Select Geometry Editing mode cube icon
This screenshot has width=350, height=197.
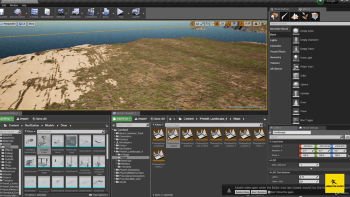315,16
